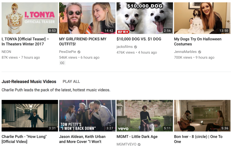Click the title 'MGMT - Little Dark Age'

pyautogui.click(x=137, y=137)
